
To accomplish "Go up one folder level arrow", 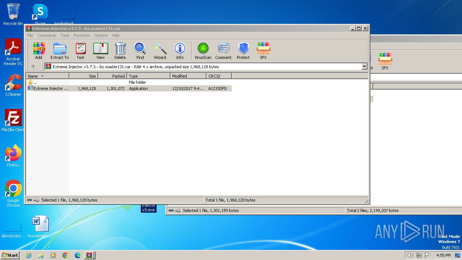I will pyautogui.click(x=33, y=66).
